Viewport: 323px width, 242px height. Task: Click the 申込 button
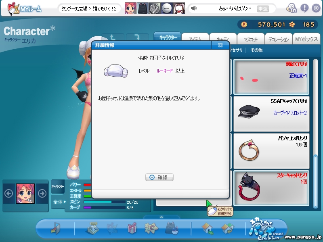263,9
